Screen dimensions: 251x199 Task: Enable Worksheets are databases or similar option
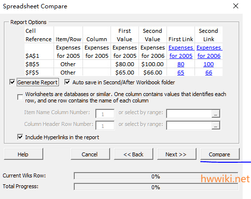(20, 97)
